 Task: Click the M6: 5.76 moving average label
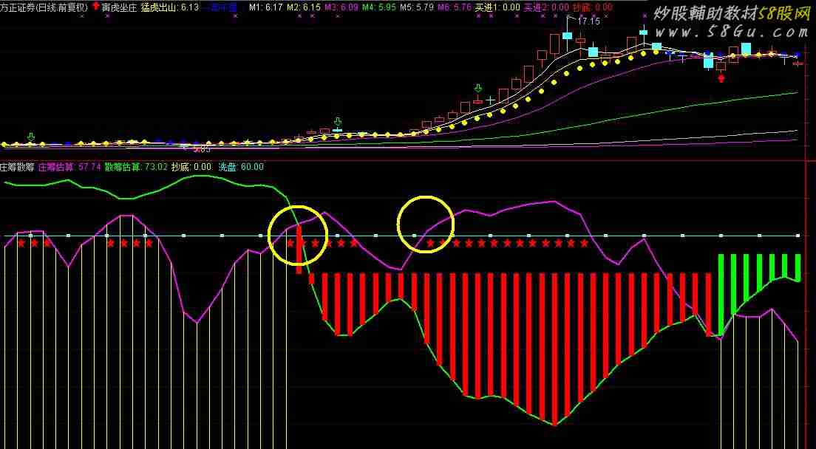coord(455,7)
